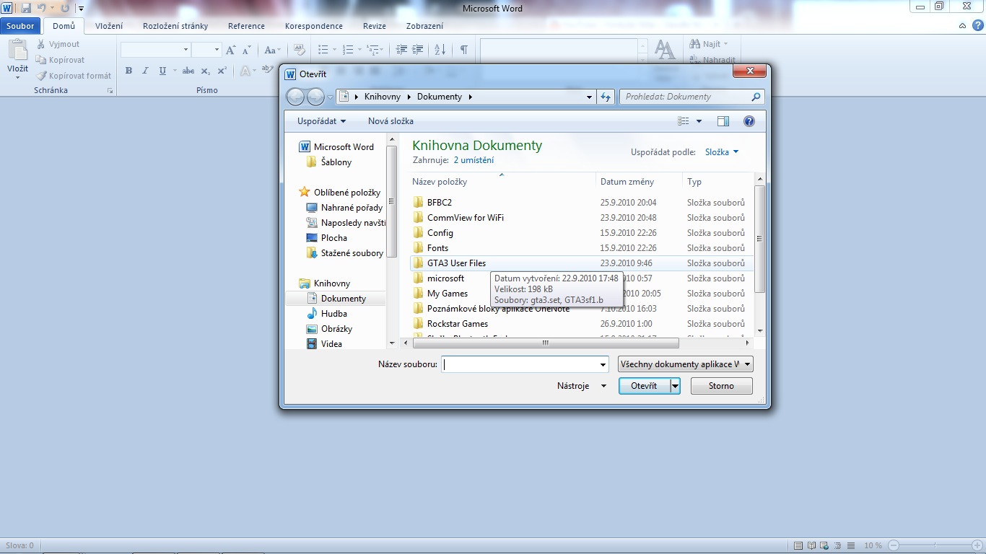Click the Back arrow in Otevřít dialog
Viewport: 986px width, 554px height.
coord(295,97)
